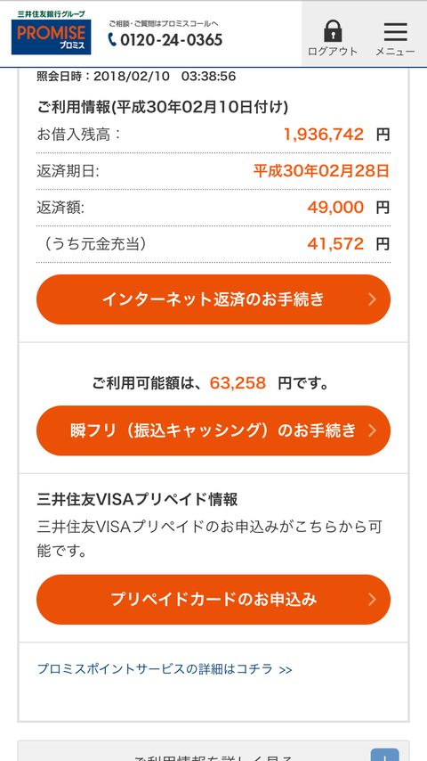Click the arrow on インターネット返済のお手続き button
The height and width of the screenshot is (761, 427).
point(372,299)
